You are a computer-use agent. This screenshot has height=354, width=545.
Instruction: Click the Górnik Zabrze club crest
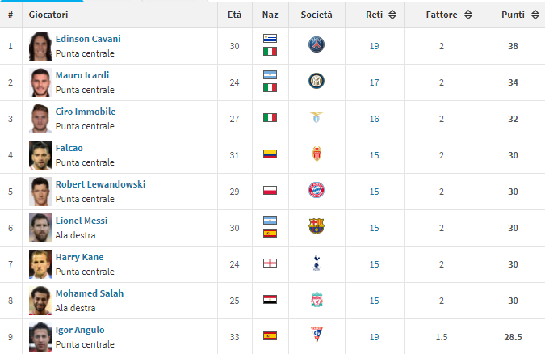pyautogui.click(x=317, y=335)
